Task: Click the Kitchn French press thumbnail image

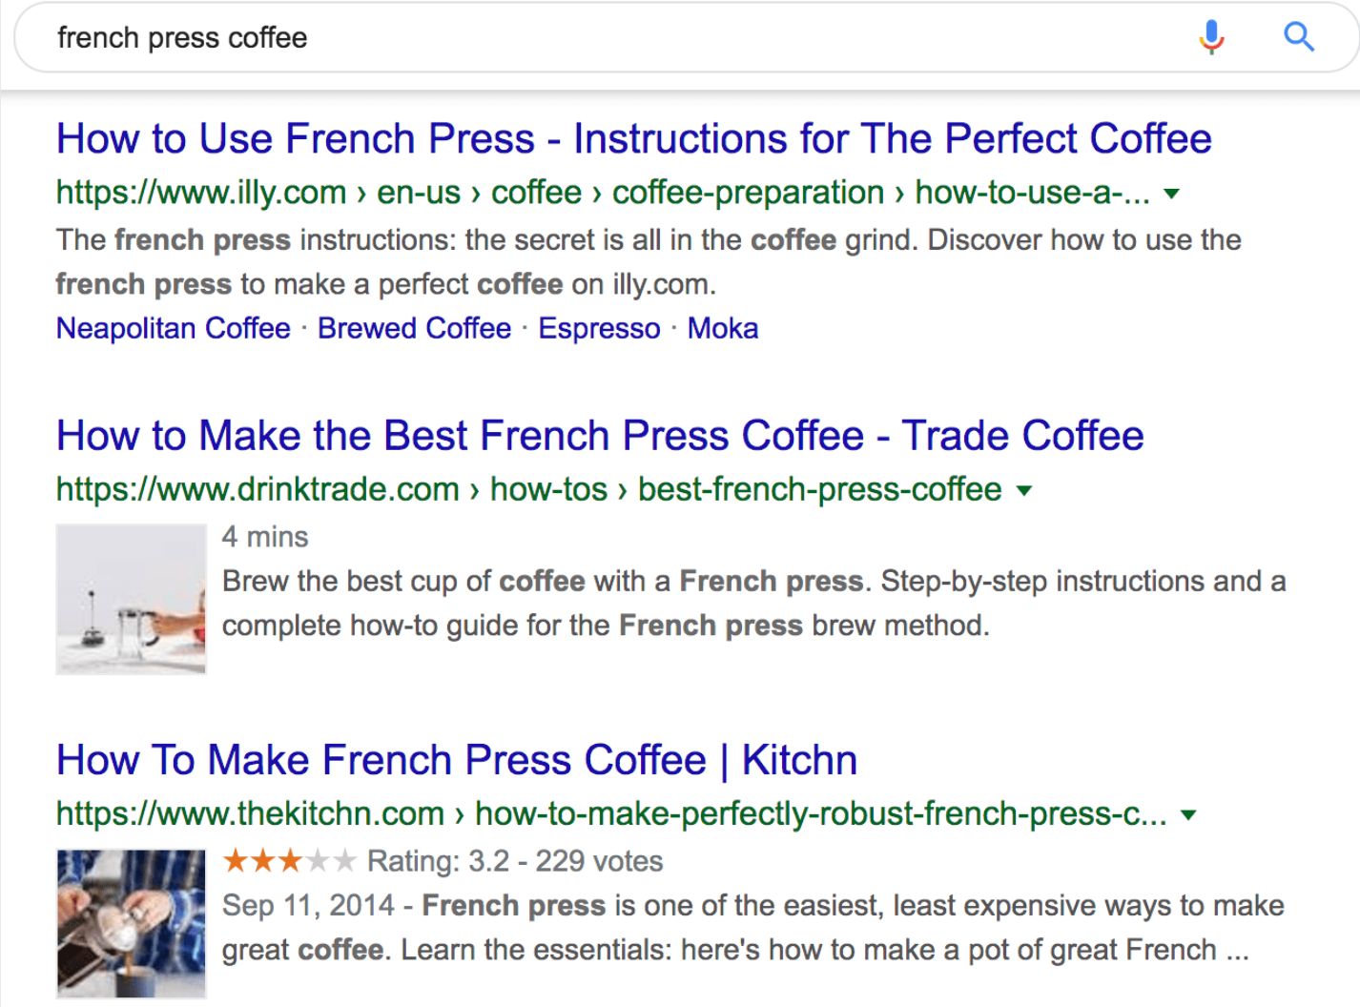Action: point(131,923)
